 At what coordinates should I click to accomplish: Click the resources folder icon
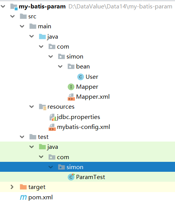[42, 107]
